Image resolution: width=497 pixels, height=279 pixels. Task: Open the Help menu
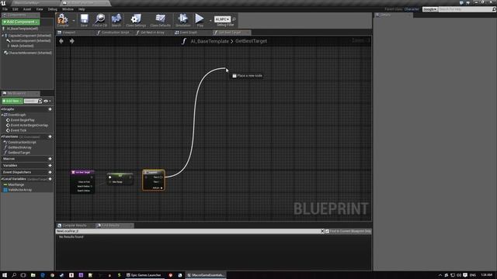[x=82, y=9]
